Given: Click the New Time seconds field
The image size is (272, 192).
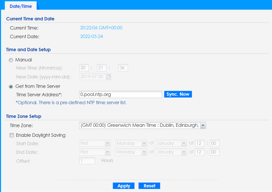Looking at the screenshot, I should tap(123, 68).
